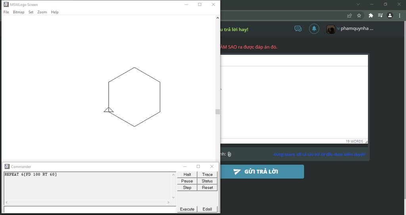Click inside the answer text editor area
This screenshot has height=215, width=406.
[x=294, y=102]
